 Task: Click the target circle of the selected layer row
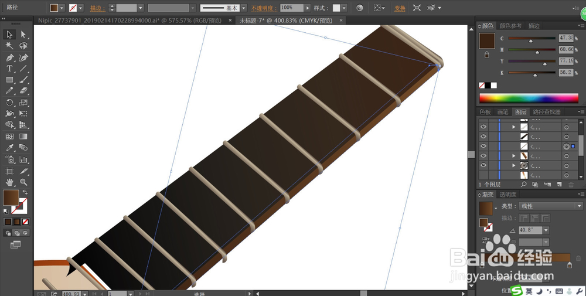coord(566,147)
